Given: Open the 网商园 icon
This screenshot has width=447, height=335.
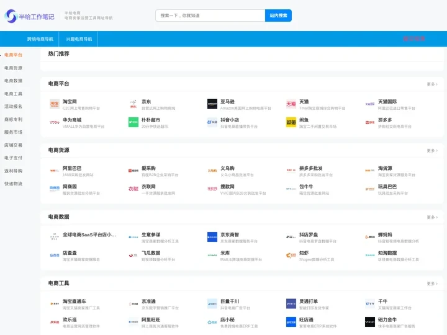Looking at the screenshot, I should point(55,189).
